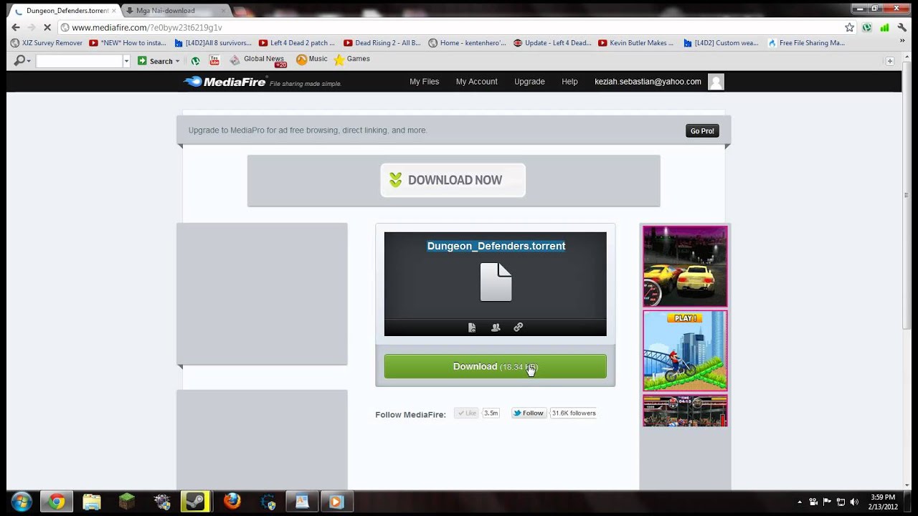The height and width of the screenshot is (516, 918).
Task: Open the Kevin Butler Makes bookmark
Action: click(x=636, y=43)
